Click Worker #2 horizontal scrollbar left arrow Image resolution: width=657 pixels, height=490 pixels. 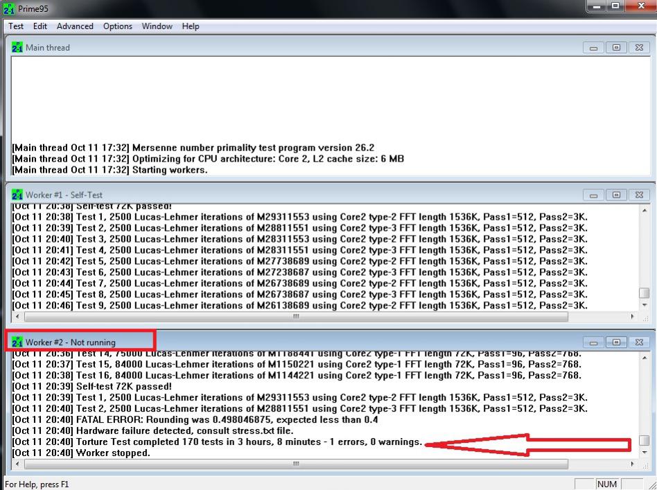[x=17, y=464]
